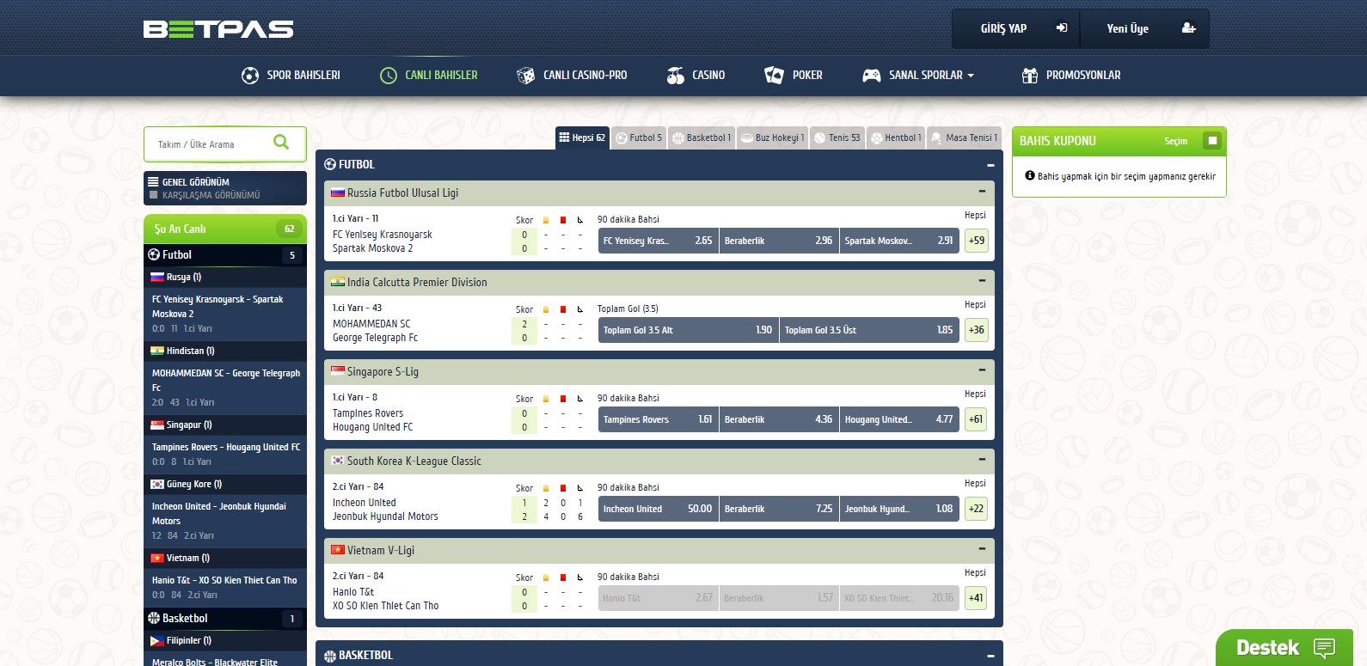Click the Yeni Üye button
This screenshot has height=666, width=1367.
coord(1143,28)
